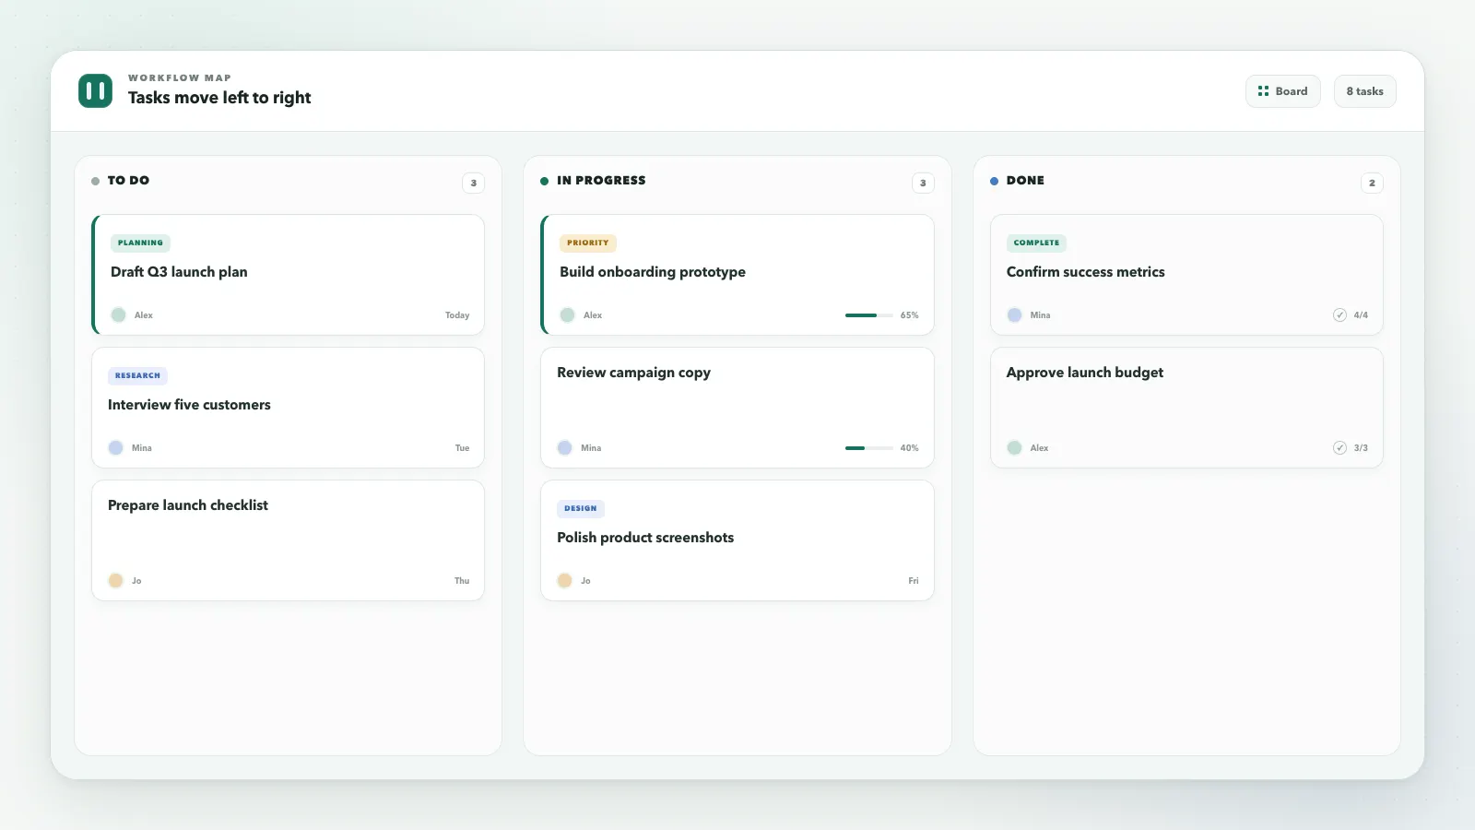Screen dimensions: 1475x830
Task: Click the checkmark icon beside 4/4
Action: 1339,315
